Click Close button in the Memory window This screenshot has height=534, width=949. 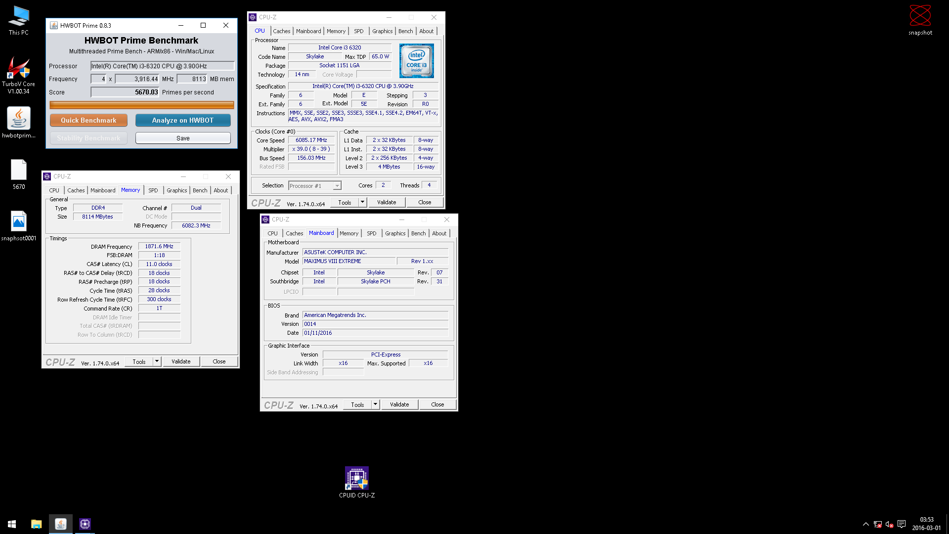coord(219,361)
